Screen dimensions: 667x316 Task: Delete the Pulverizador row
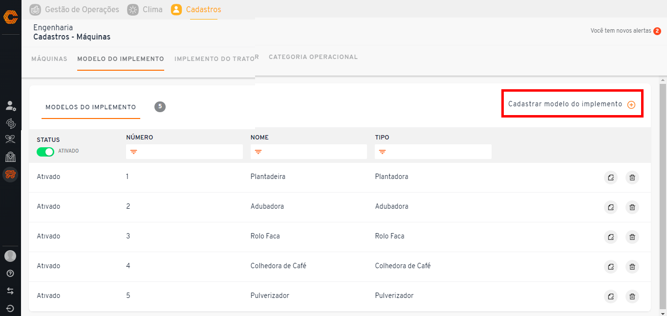tap(632, 296)
